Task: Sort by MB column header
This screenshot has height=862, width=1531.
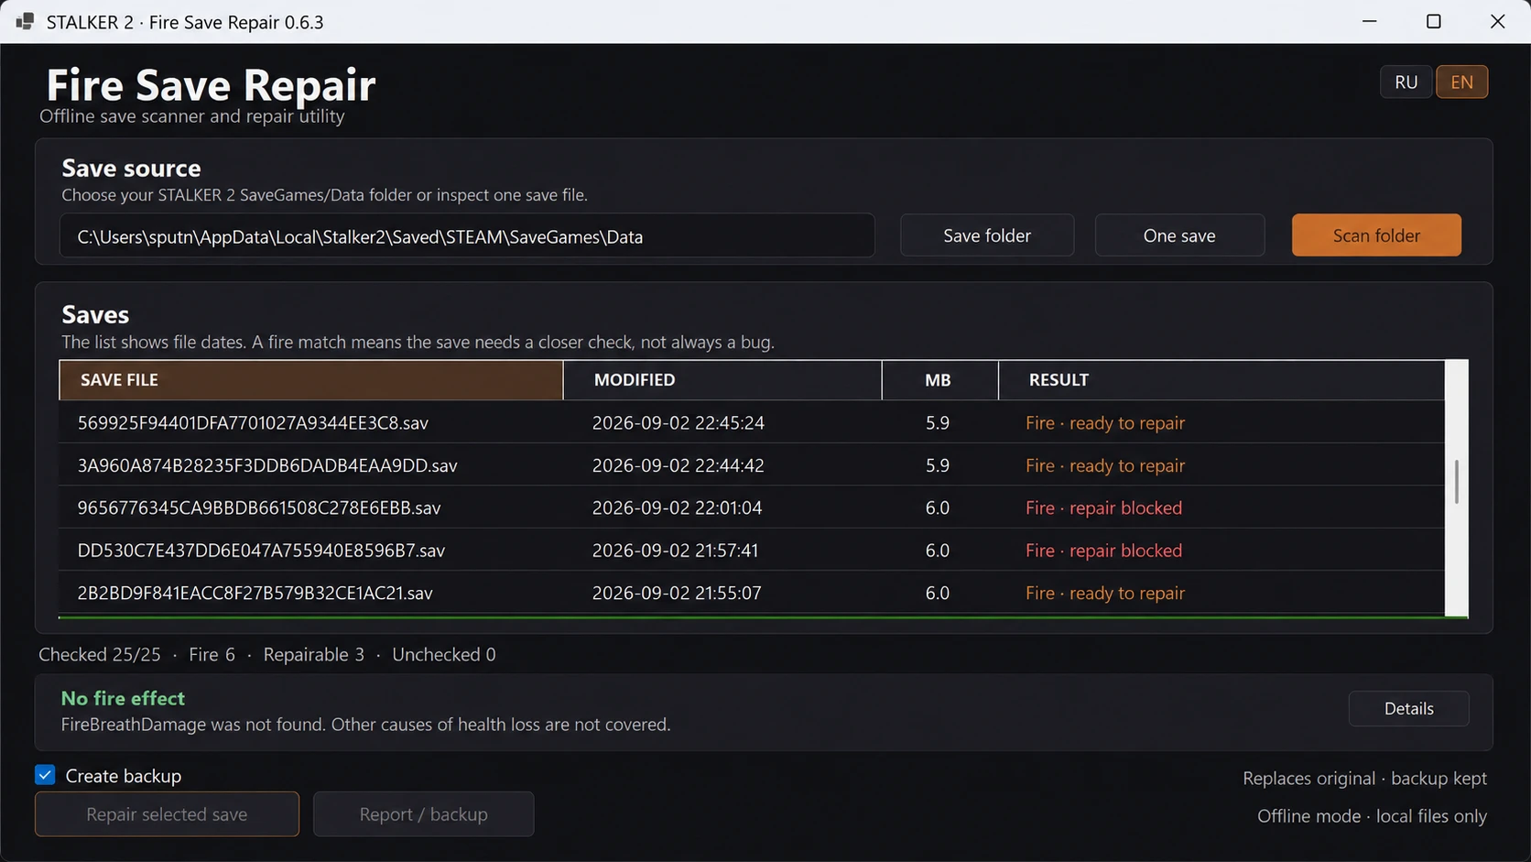Action: (x=939, y=380)
